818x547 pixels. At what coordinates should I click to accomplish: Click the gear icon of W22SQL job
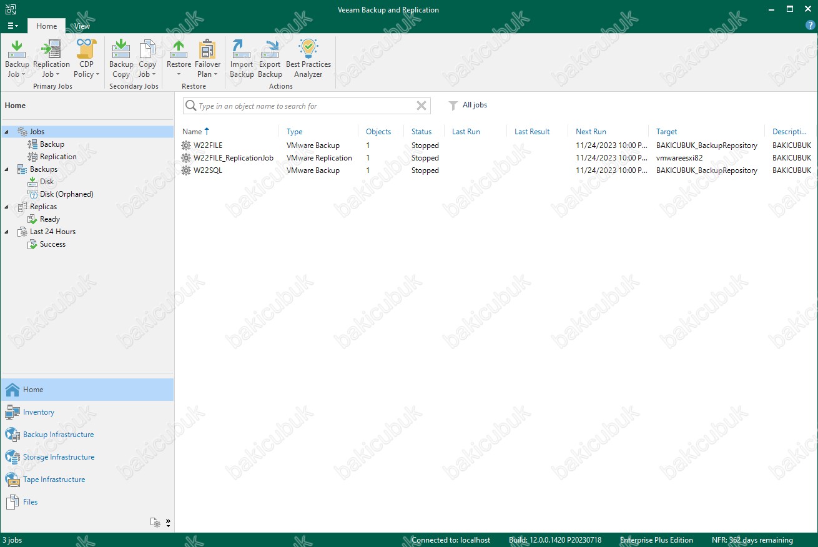pos(186,170)
